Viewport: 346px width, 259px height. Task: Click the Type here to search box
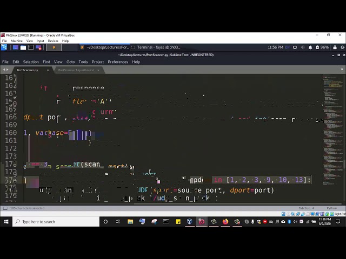coord(56,222)
